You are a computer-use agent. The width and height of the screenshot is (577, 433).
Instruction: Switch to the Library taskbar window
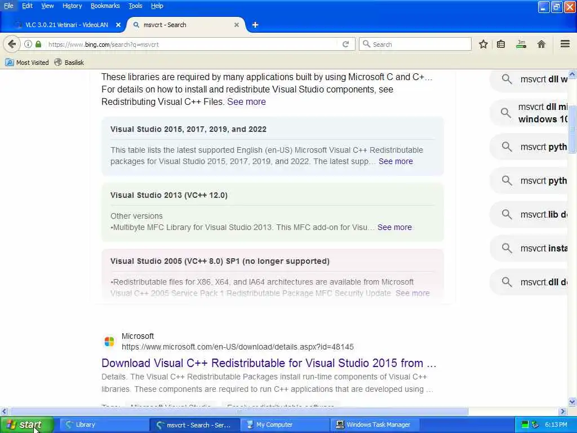click(103, 425)
